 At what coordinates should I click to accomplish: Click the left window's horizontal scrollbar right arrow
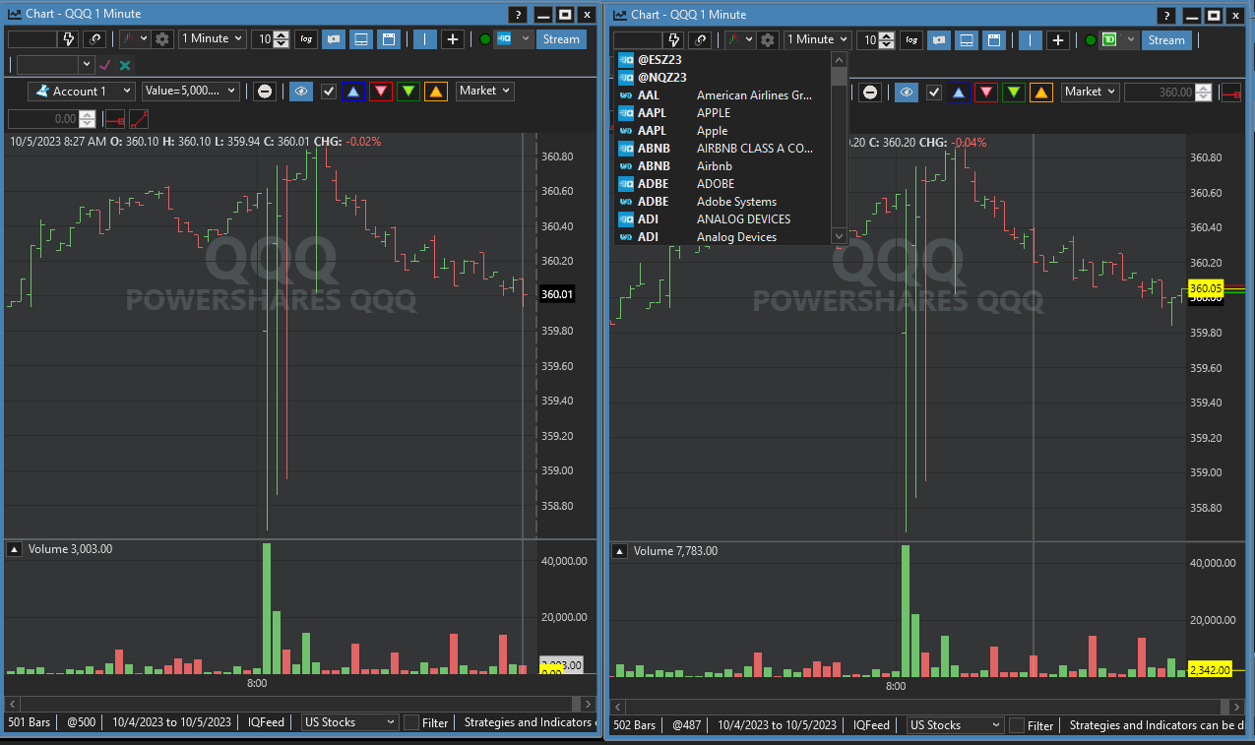(589, 705)
